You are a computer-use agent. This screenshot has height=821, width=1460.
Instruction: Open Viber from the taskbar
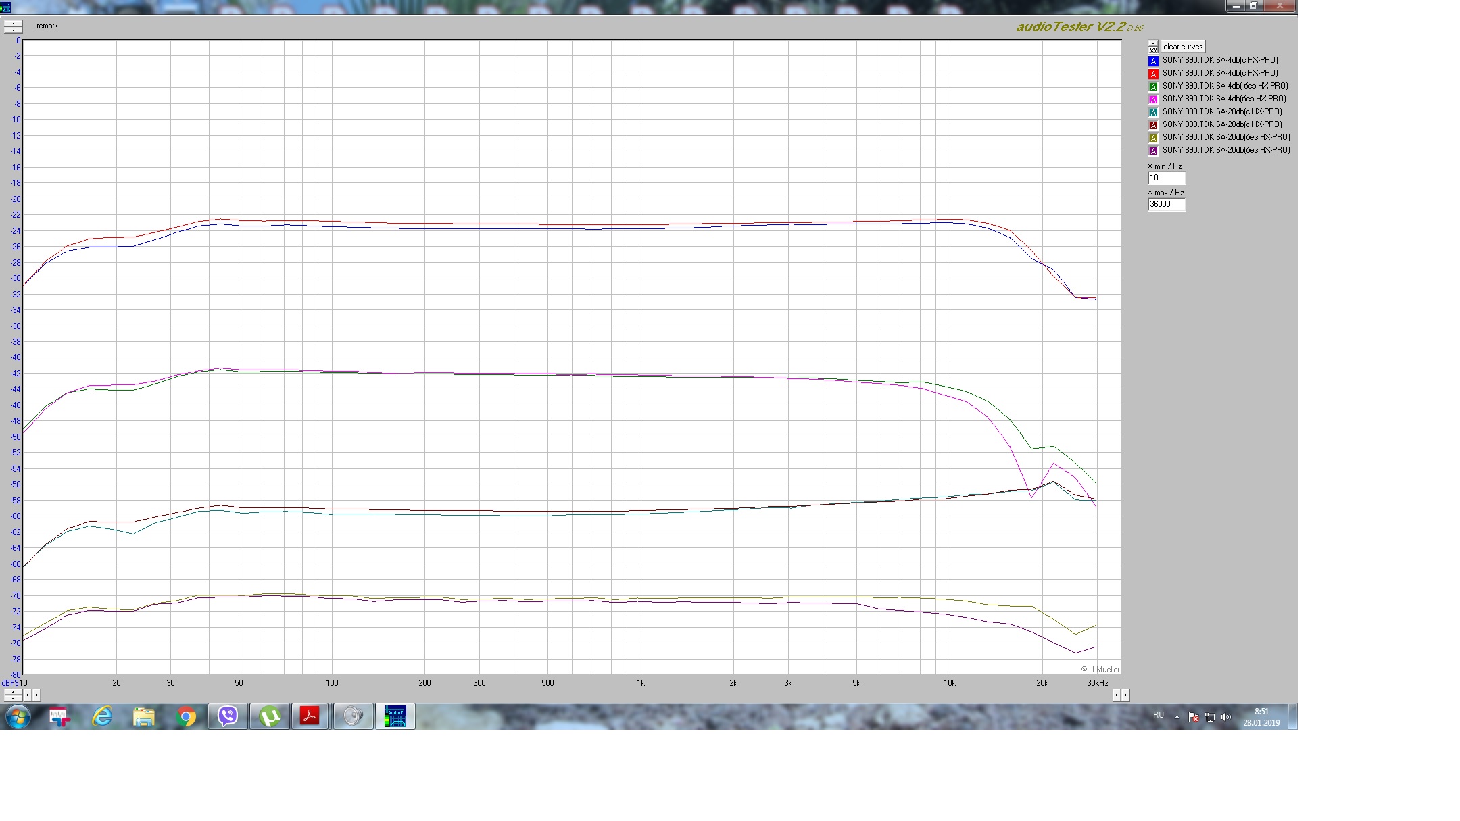point(228,716)
